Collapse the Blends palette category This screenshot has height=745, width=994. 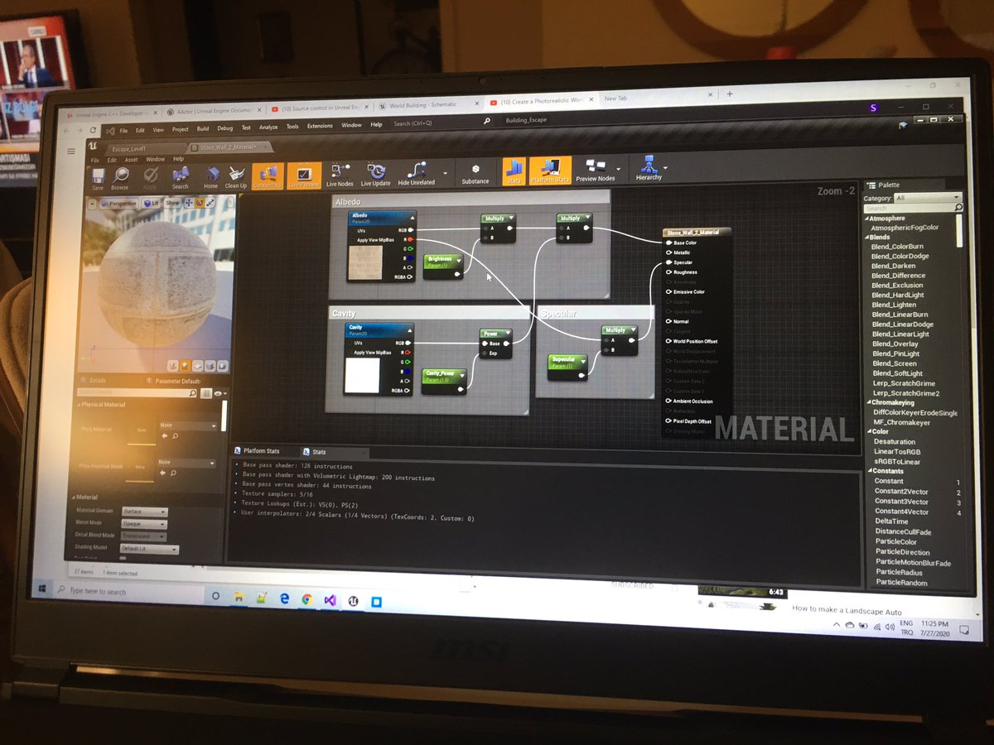point(867,238)
